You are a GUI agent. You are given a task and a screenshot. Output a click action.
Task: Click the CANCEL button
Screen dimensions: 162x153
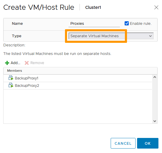(x=123, y=143)
